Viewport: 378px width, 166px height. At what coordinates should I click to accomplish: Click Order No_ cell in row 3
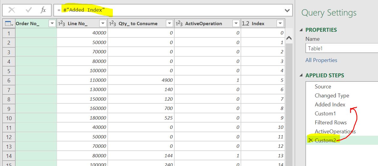click(x=36, y=52)
